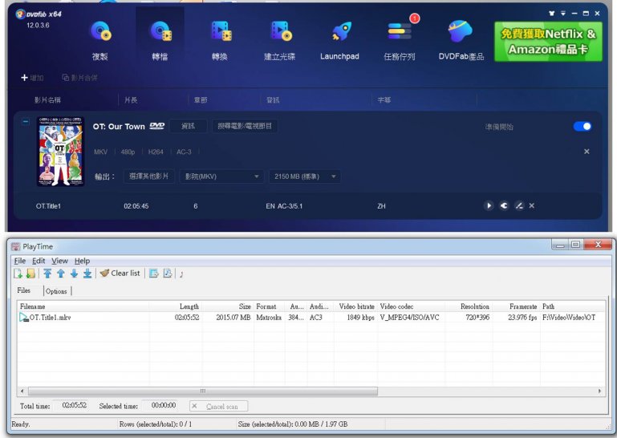The height and width of the screenshot is (438, 617).
Task: Click the 6 chapters value of OT.Title1
Action: [x=196, y=206]
